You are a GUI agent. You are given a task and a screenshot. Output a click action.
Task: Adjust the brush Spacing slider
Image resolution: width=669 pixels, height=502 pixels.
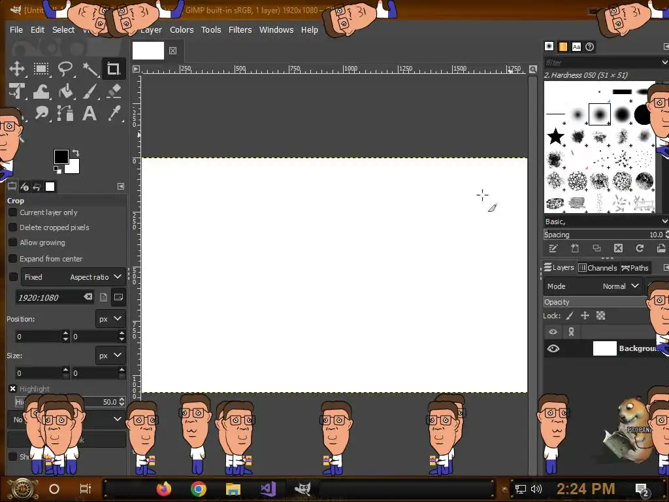603,235
